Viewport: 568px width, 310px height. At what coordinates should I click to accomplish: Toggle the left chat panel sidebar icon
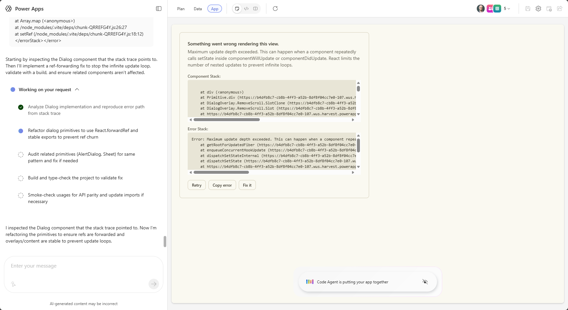[x=159, y=9]
